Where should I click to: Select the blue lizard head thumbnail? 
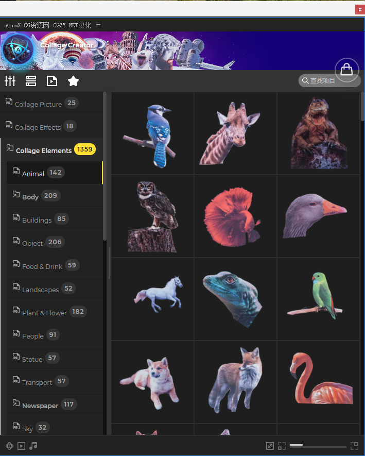[x=235, y=299]
